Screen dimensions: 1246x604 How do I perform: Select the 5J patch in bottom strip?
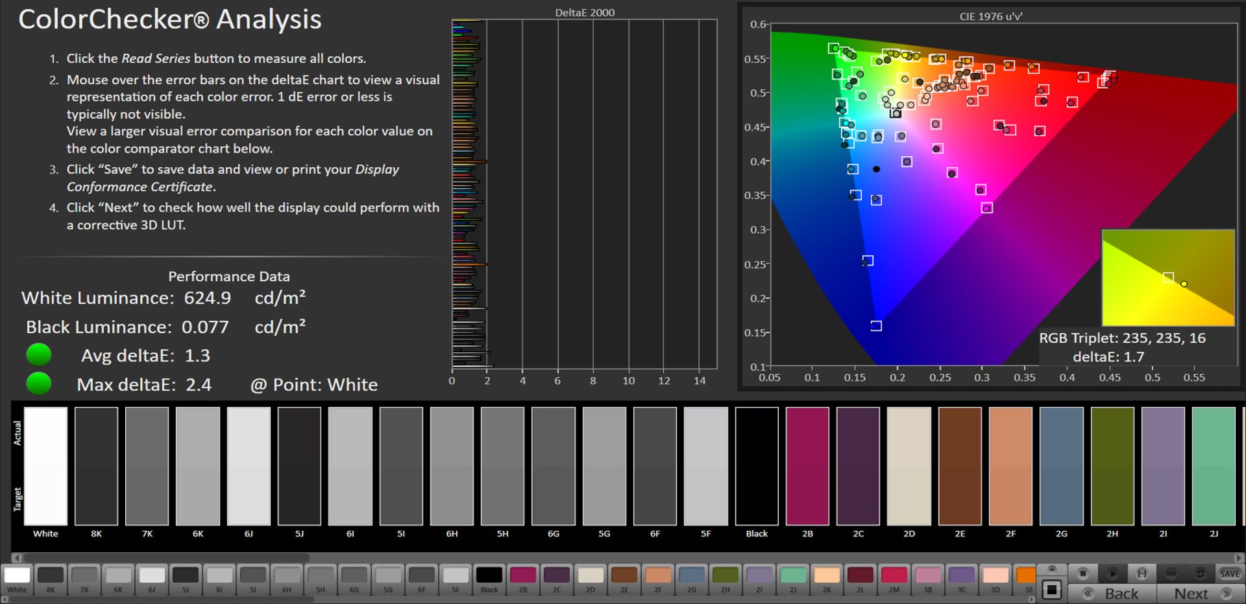tap(186, 579)
